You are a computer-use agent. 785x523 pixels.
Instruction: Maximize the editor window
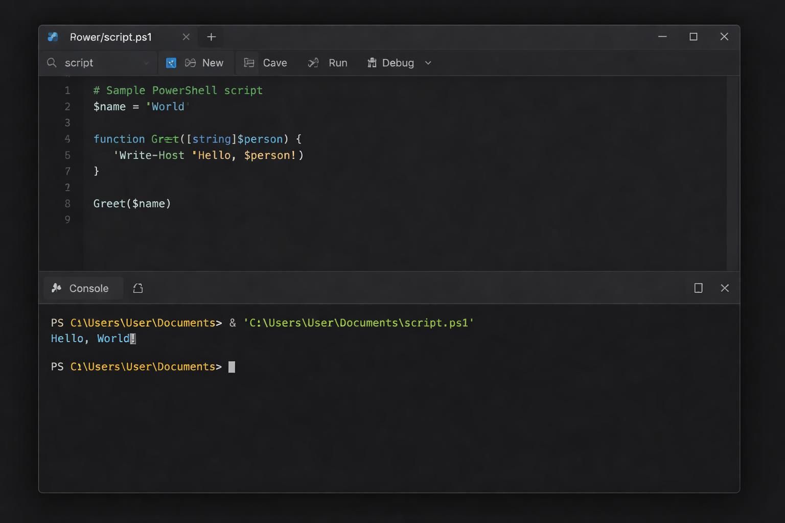(694, 37)
